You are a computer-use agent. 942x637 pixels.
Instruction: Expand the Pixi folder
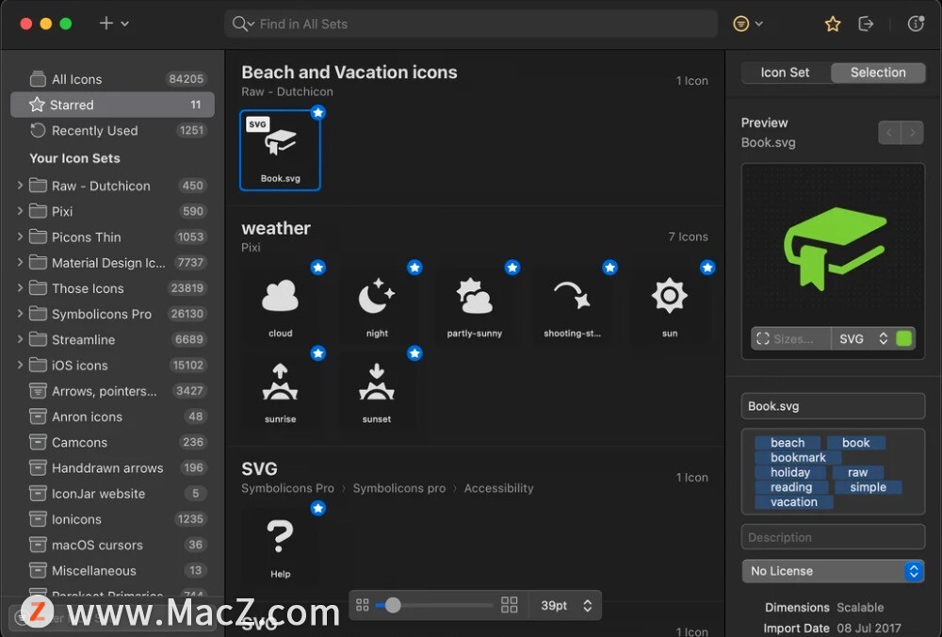pyautogui.click(x=20, y=211)
